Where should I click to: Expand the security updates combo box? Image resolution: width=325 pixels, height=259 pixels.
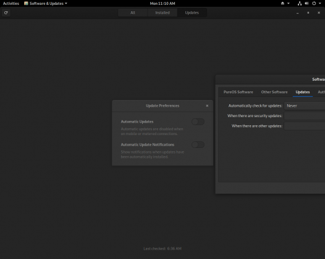coord(305,116)
